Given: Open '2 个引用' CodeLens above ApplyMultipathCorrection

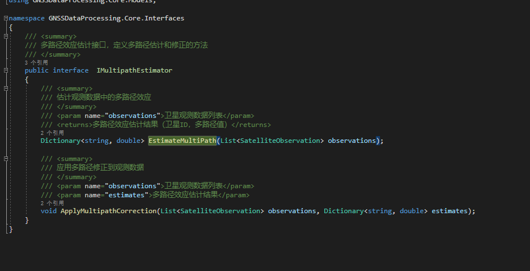Looking at the screenshot, I should tap(52, 203).
